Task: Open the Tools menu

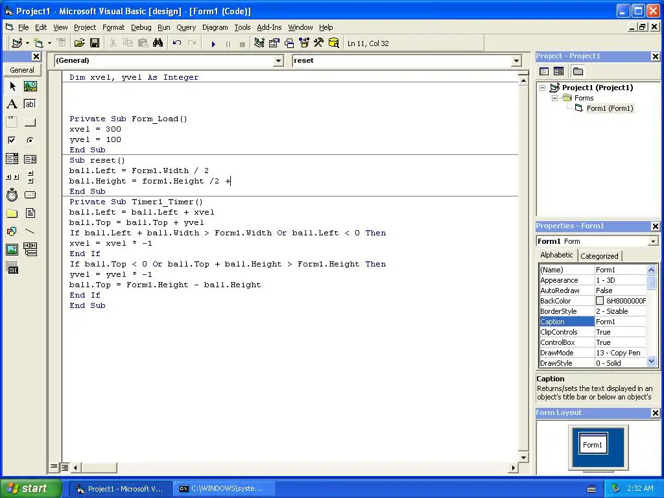Action: click(x=243, y=27)
